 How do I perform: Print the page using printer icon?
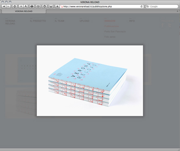point(32,6)
